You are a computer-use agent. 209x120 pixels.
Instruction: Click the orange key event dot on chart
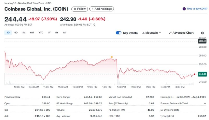point(112,57)
